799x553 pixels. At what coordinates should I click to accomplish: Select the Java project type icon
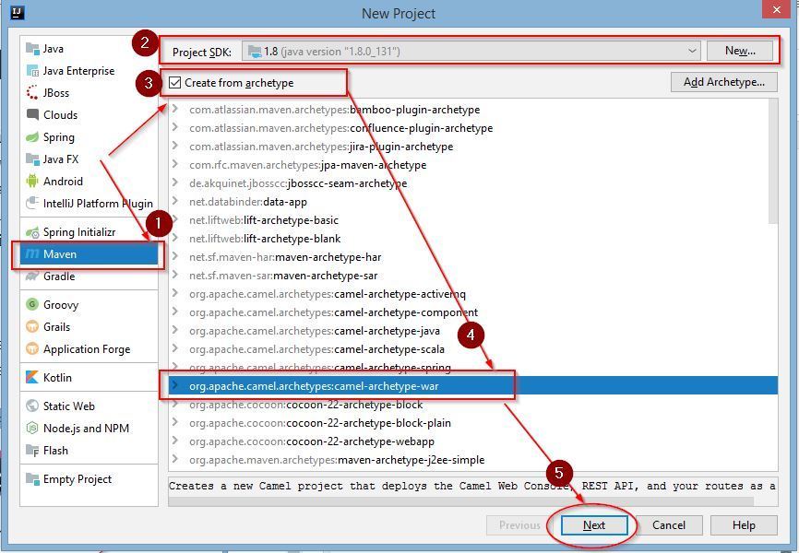tap(32, 48)
